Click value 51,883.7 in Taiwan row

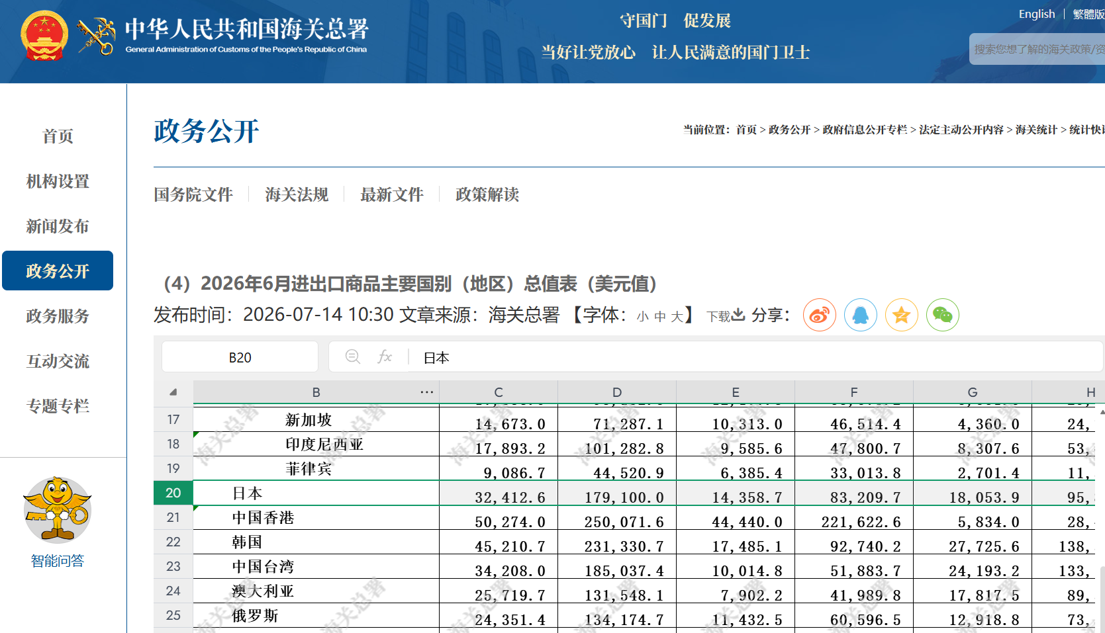coord(865,571)
